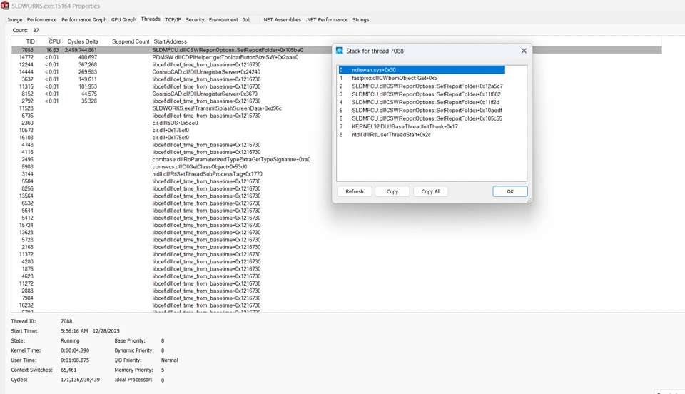Viewport: 685px width, 394px height.
Task: Click the Copy button
Action: (392, 191)
